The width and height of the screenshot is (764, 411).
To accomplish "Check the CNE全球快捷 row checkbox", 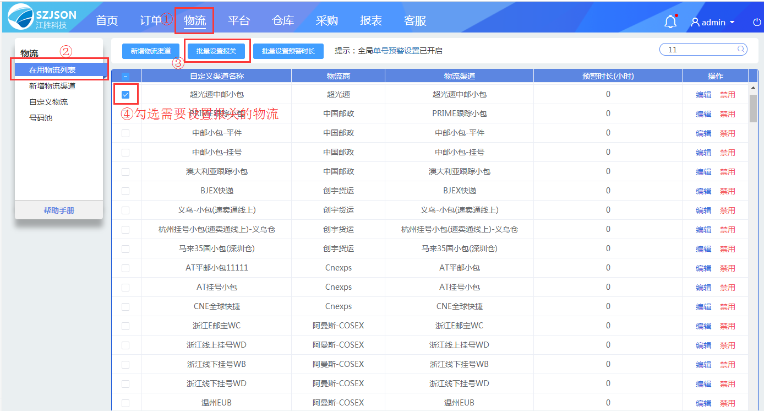I will (125, 307).
